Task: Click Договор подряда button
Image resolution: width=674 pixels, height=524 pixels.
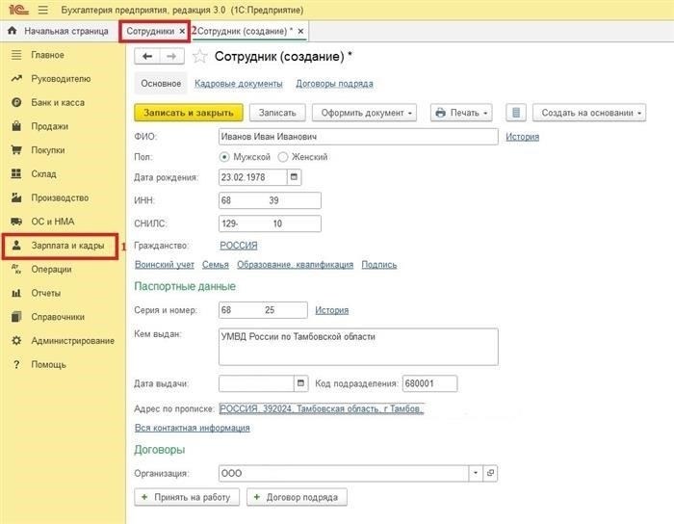Action: pyautogui.click(x=297, y=497)
